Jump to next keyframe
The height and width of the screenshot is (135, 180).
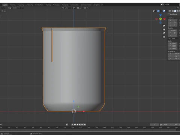(x=82, y=124)
